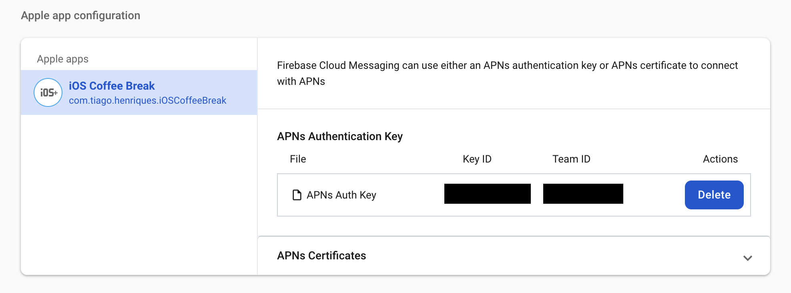
Task: Click the redacted Key ID value
Action: pyautogui.click(x=487, y=194)
